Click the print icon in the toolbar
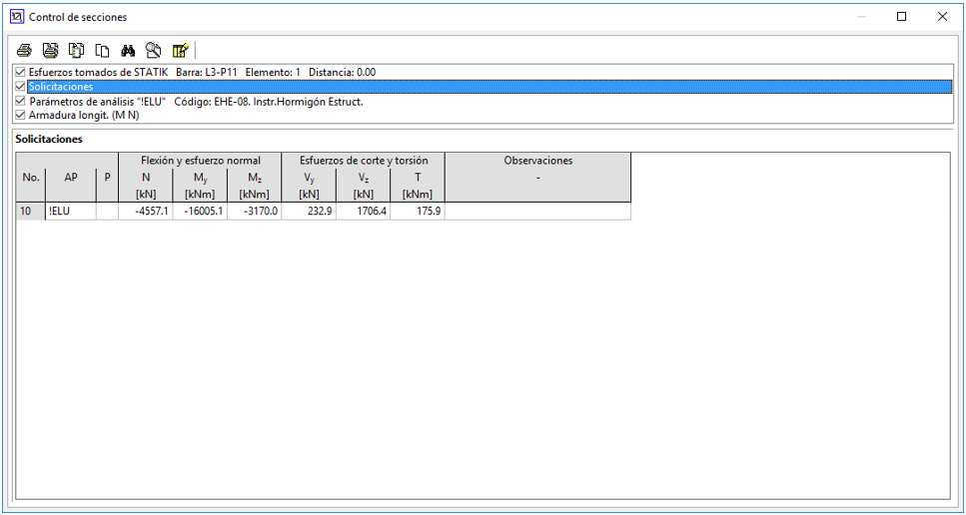The image size is (966, 515). pos(24,50)
